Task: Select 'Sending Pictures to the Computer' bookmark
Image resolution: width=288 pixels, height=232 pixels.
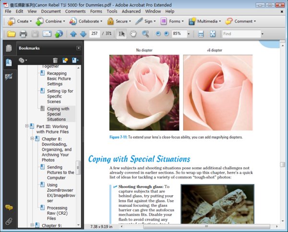Action: [x=60, y=173]
